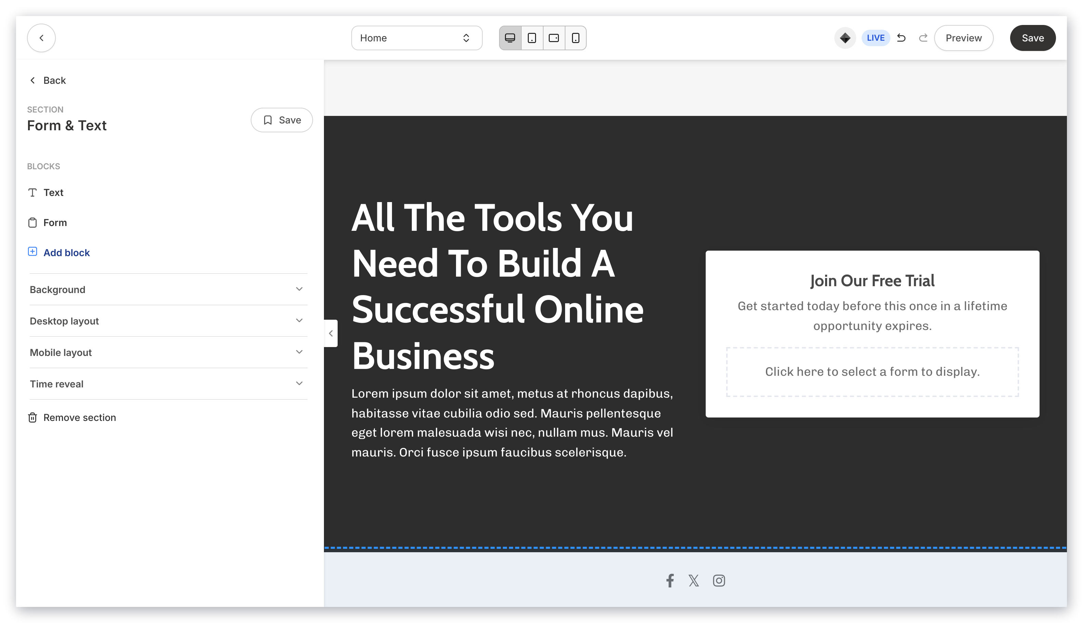Screen dimensions: 1083x623
Task: Save the Form & Text section bookmark
Action: (282, 120)
